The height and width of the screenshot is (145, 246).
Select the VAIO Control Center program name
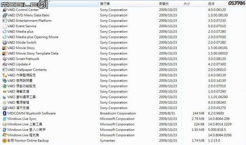click(23, 10)
